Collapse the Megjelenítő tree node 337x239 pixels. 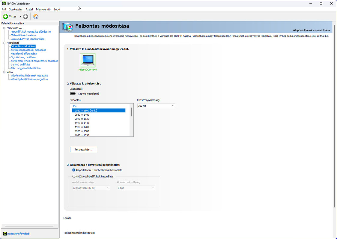(4, 43)
